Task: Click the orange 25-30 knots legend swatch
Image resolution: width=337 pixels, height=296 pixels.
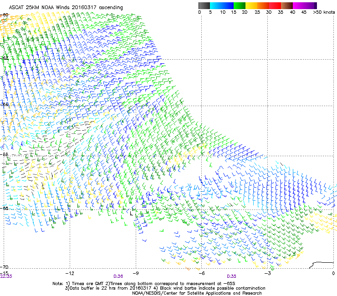Action: click(263, 5)
